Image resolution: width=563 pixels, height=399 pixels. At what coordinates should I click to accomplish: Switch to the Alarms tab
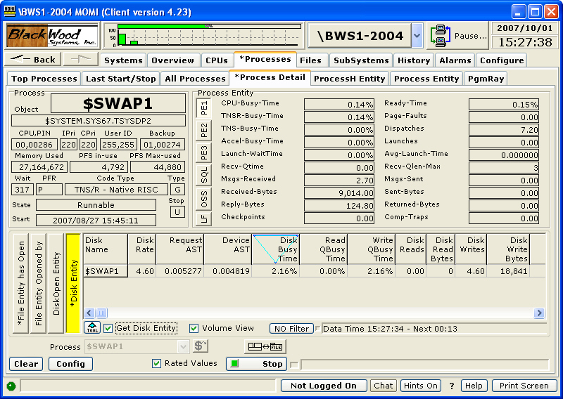click(455, 60)
